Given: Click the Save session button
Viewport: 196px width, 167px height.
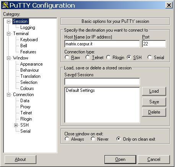Looking at the screenshot, I should click(154, 102).
